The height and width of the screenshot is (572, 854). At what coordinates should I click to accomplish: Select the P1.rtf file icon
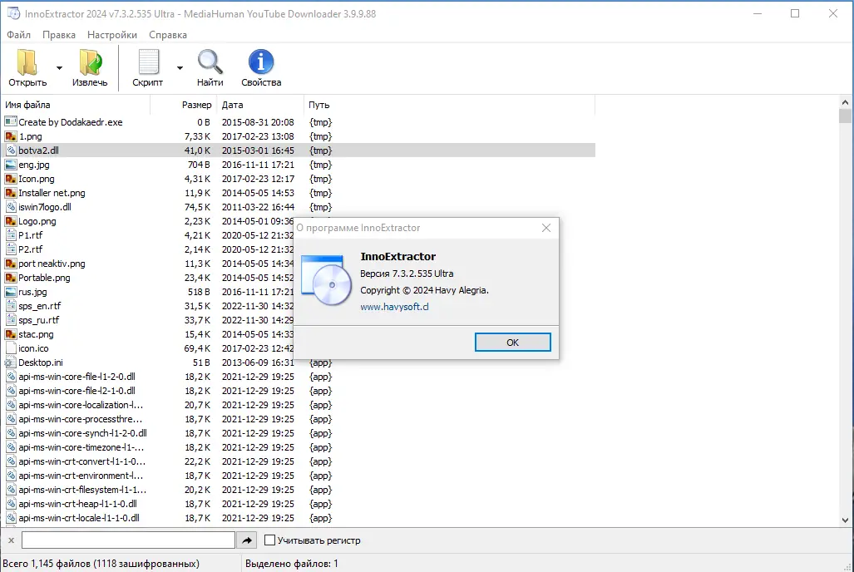click(10, 235)
